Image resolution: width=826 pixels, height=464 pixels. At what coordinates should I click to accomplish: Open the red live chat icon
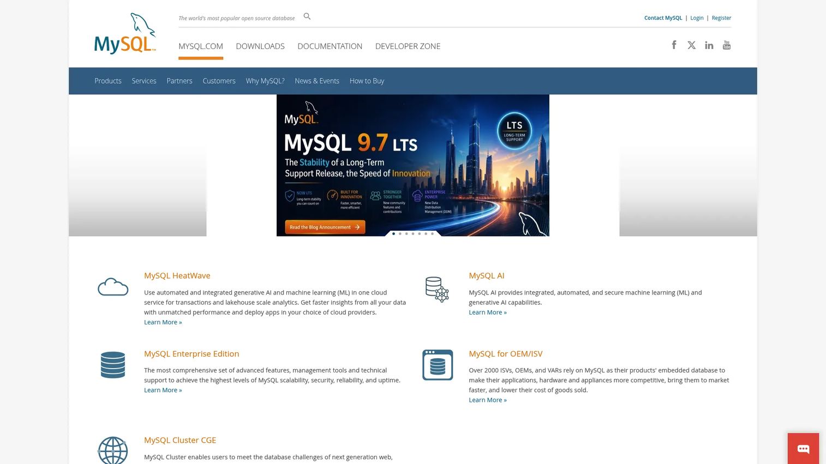click(x=803, y=449)
